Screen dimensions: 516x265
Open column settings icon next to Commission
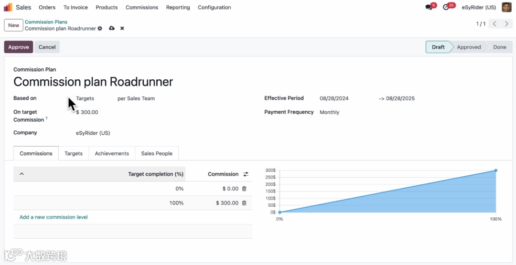[246, 174]
